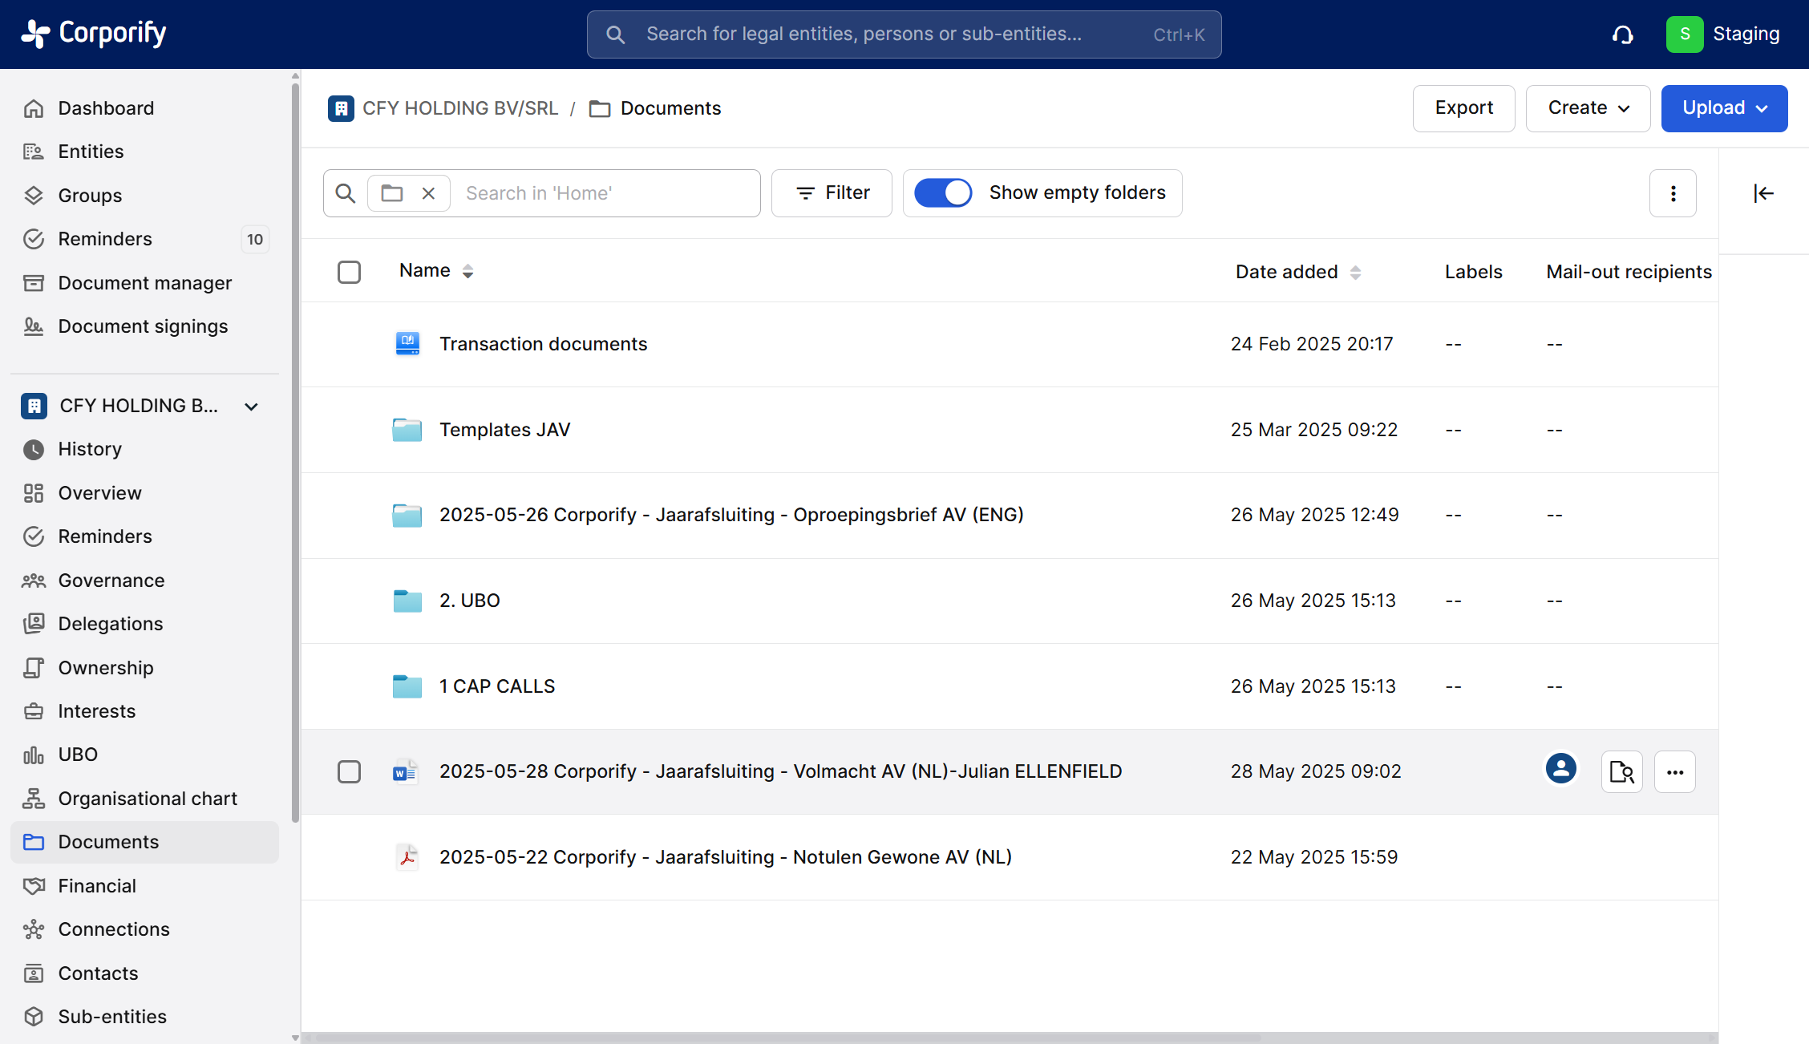Viewport: 1809px width, 1044px height.
Task: Expand the Upload dropdown button
Action: [1724, 108]
